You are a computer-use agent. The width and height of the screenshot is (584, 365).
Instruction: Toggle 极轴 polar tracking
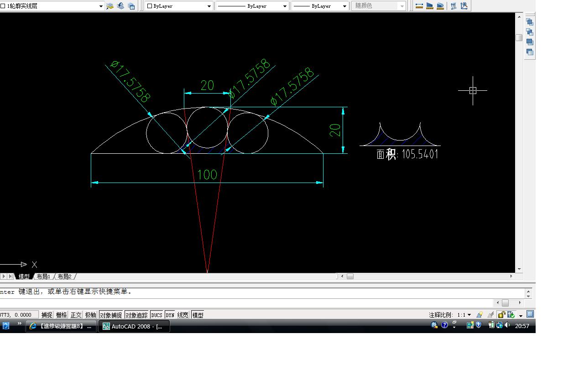tap(90, 315)
